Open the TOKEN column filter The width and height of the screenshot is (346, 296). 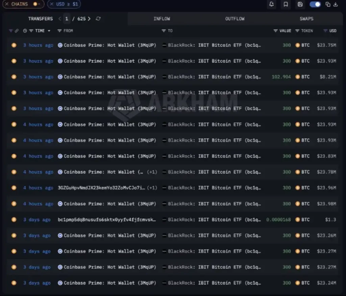point(297,31)
